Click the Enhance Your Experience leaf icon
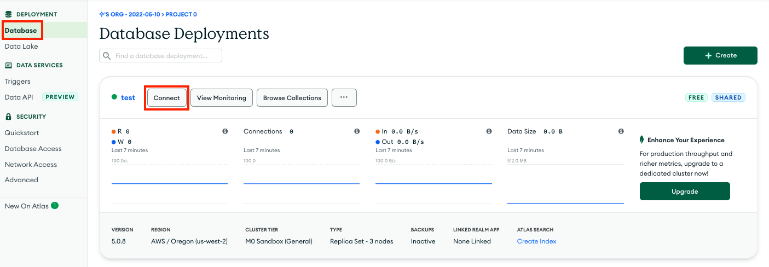 click(x=642, y=140)
